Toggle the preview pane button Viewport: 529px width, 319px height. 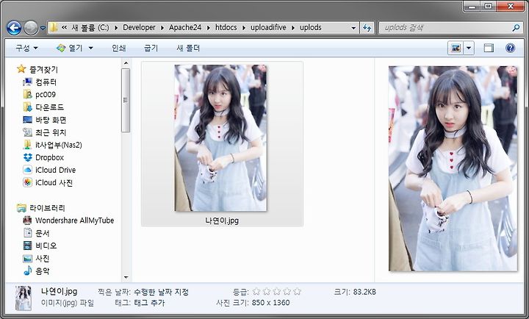point(489,48)
